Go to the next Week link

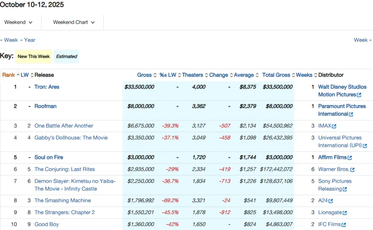point(363,40)
